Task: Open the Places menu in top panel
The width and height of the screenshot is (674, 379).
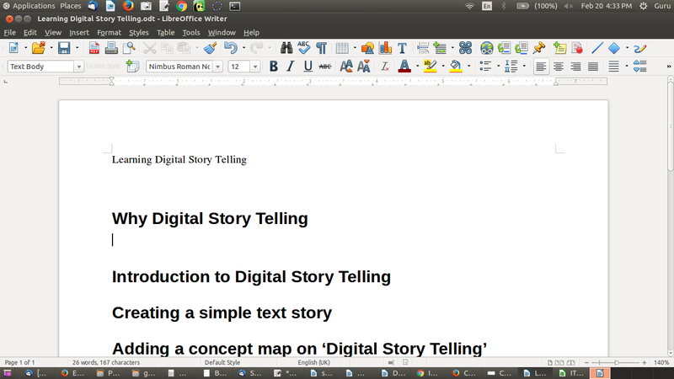Action: coord(71,6)
